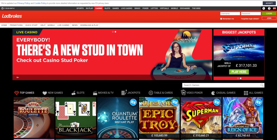Click the Casino Stud Poker banner
Image resolution: width=277 pixels, height=140 pixels.
112,54
